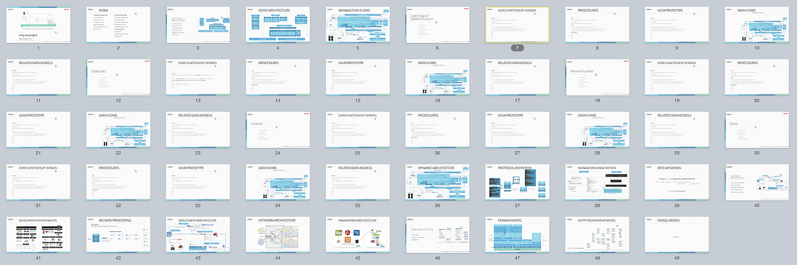Click the ENTITY RELATIONSHIP MODEL slide
This screenshot has height=265, width=797.
pos(597,235)
